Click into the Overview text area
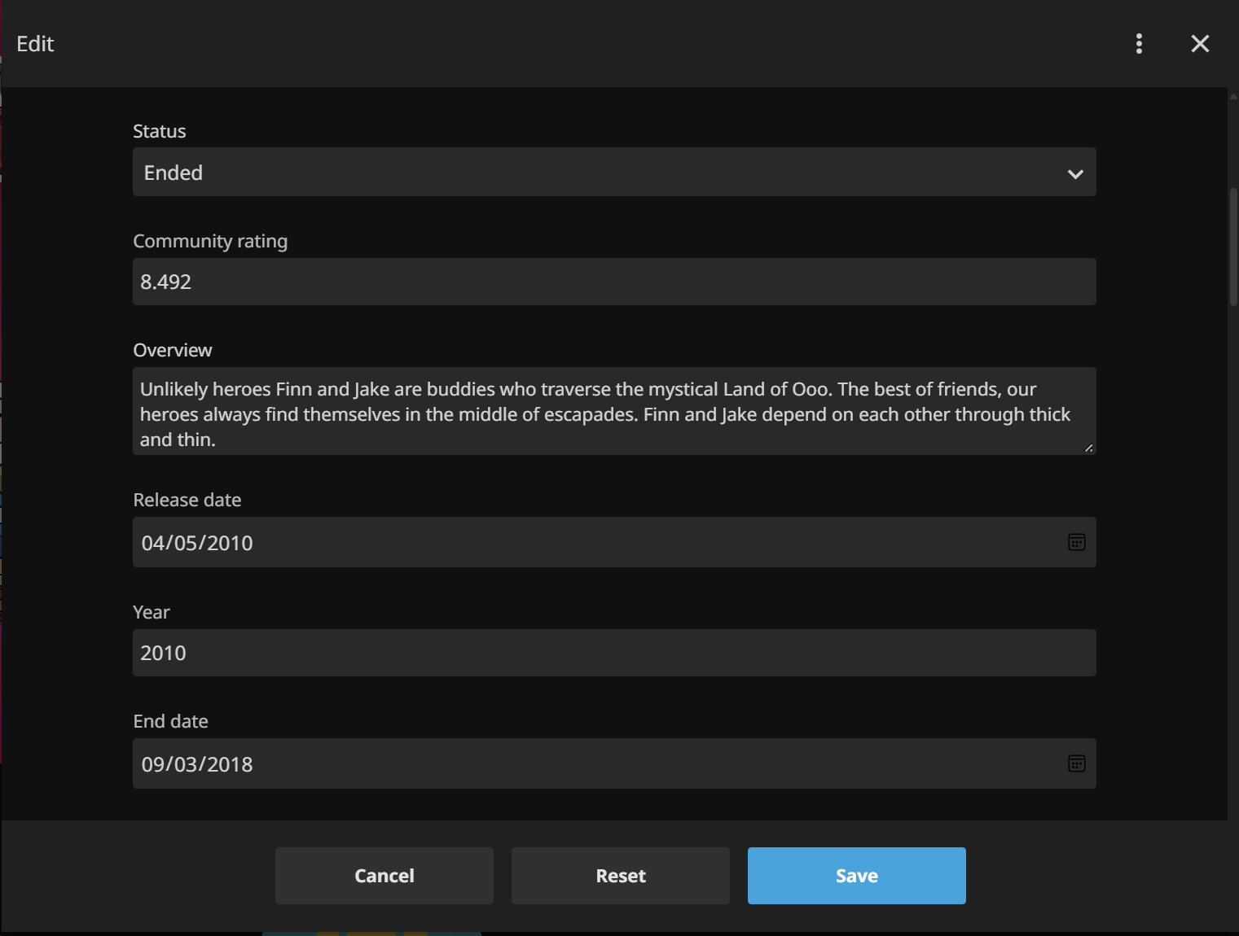 tap(613, 412)
